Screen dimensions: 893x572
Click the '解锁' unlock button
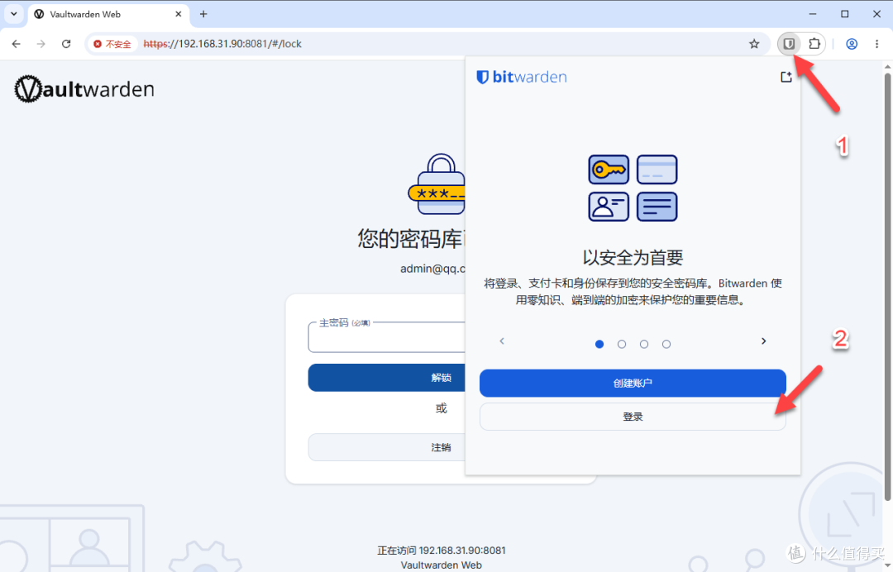(387, 378)
